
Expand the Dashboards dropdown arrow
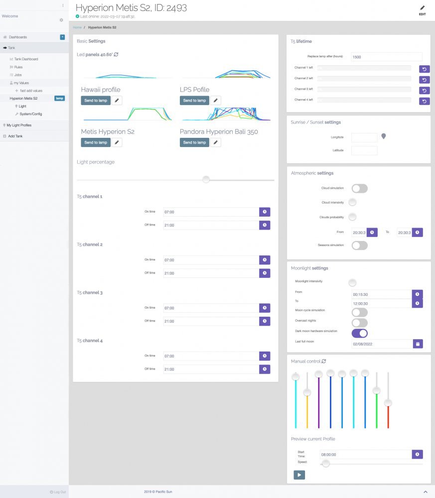[x=62, y=37]
